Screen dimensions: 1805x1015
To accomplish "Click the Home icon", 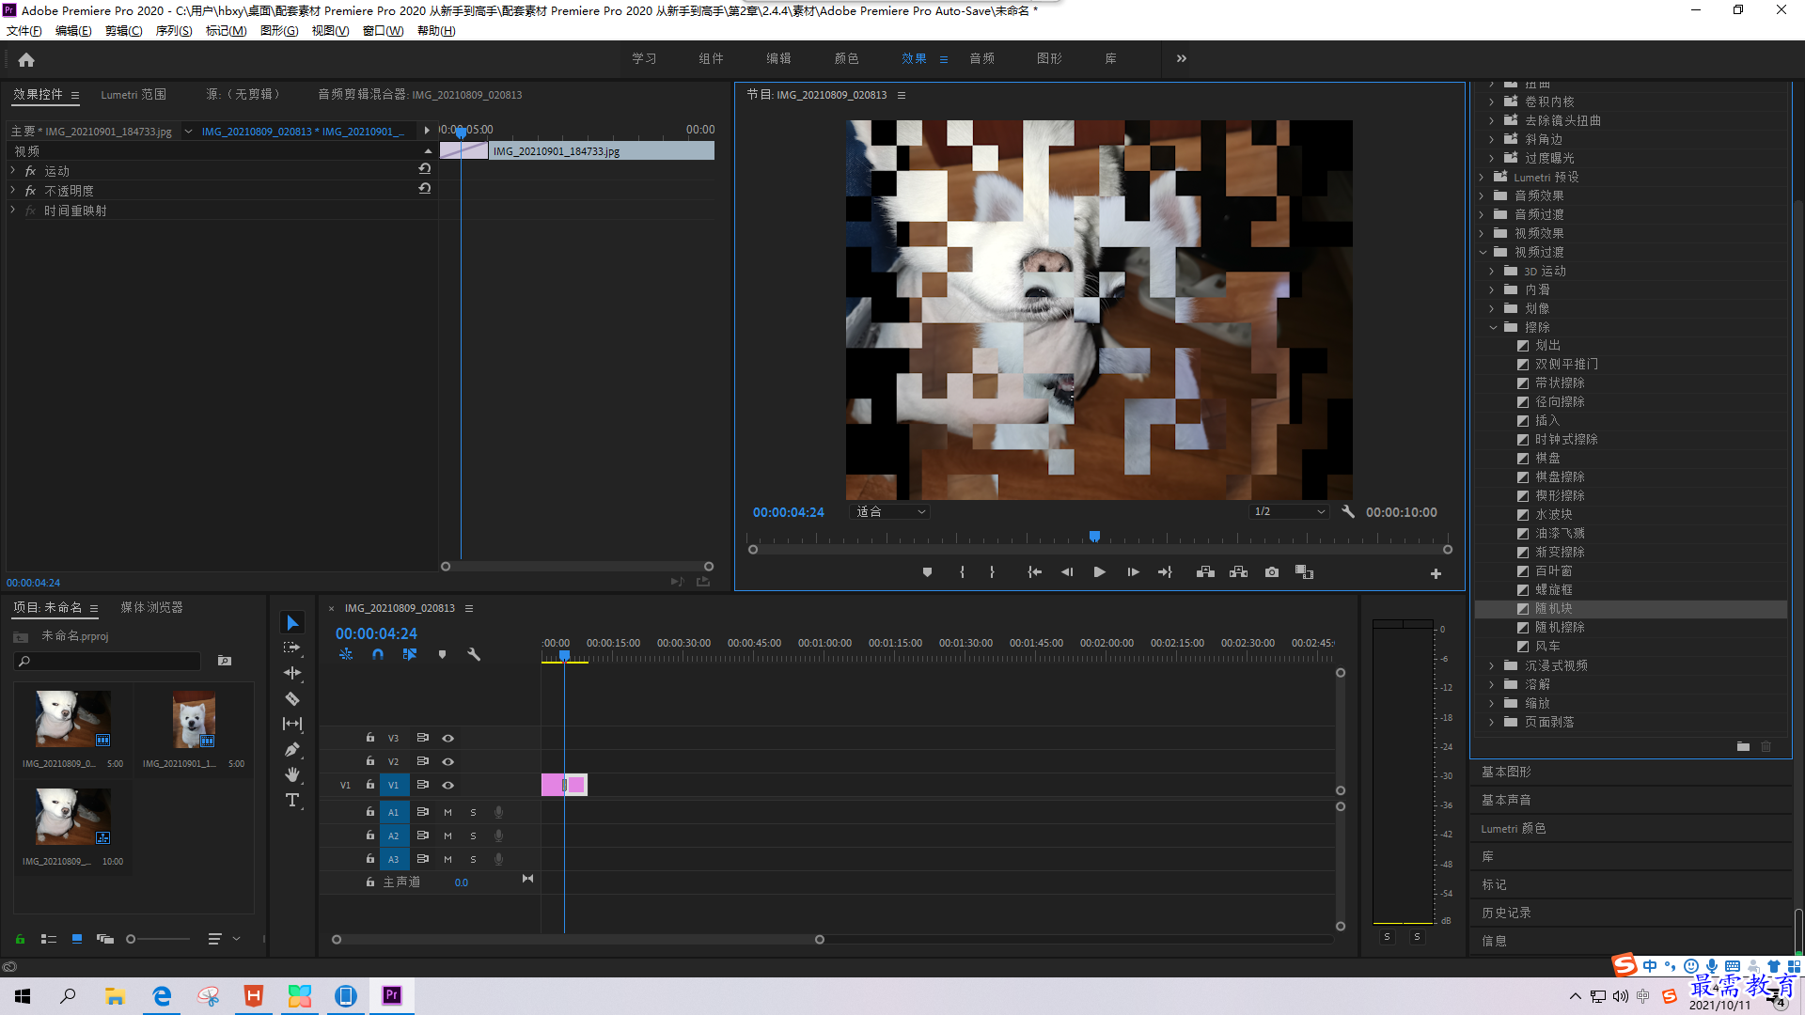I will point(26,59).
